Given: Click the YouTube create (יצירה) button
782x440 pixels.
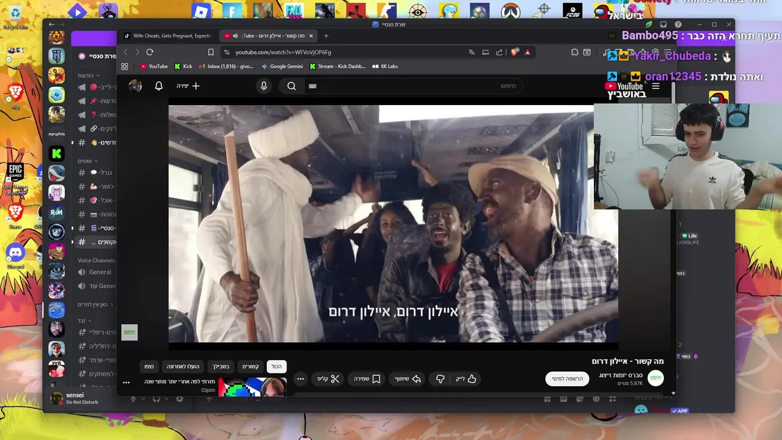Looking at the screenshot, I should pos(188,86).
